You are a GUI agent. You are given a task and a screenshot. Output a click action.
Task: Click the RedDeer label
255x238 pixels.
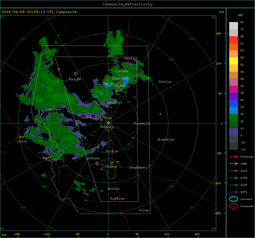120,86
